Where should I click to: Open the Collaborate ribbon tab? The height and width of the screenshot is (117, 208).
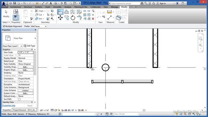point(95,7)
